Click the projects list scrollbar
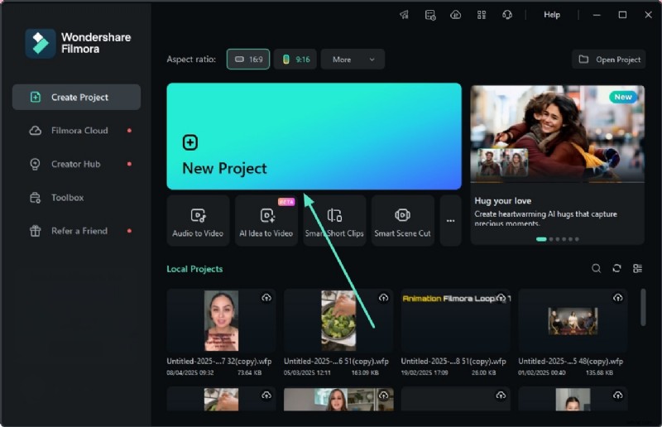The width and height of the screenshot is (662, 427). 643,307
